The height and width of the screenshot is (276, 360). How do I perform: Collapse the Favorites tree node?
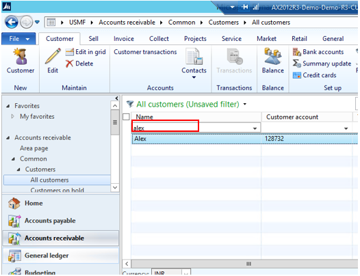(x=8, y=106)
